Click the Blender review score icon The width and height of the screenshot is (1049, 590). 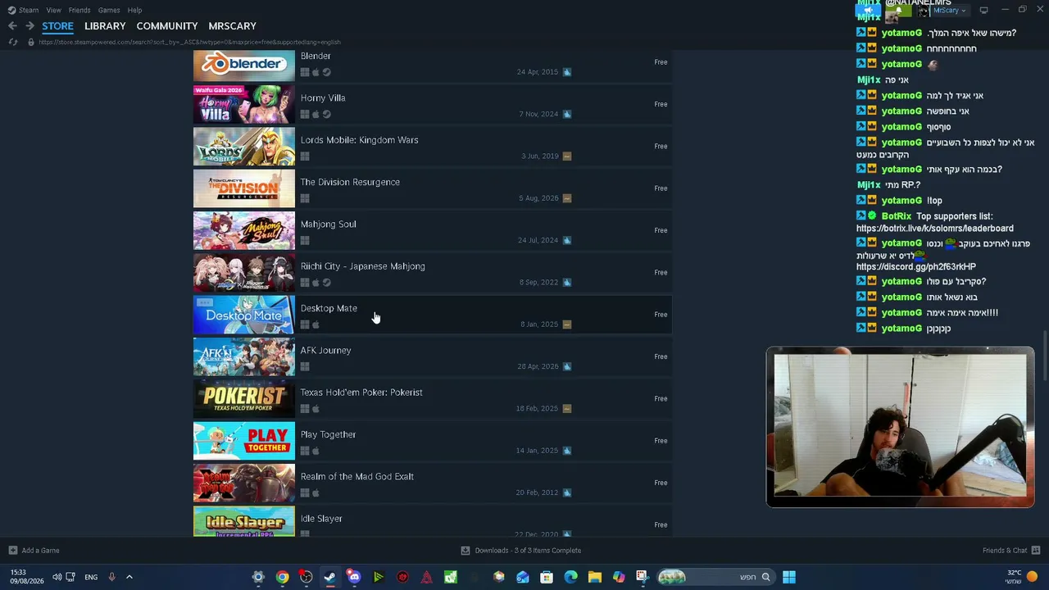[x=567, y=72]
